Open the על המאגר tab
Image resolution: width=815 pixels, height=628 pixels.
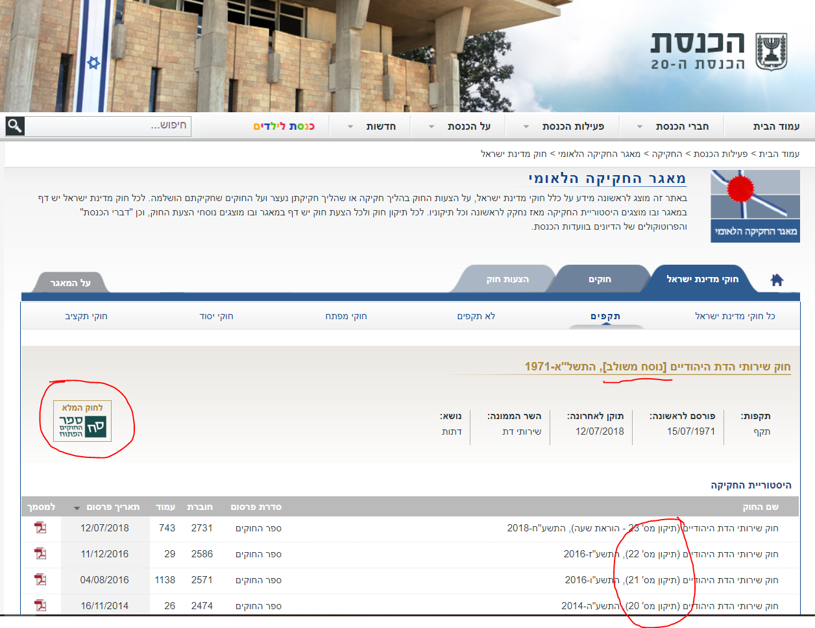coord(71,283)
